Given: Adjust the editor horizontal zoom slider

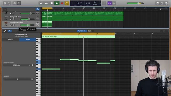Looking at the screenshot, I should 164,31.
